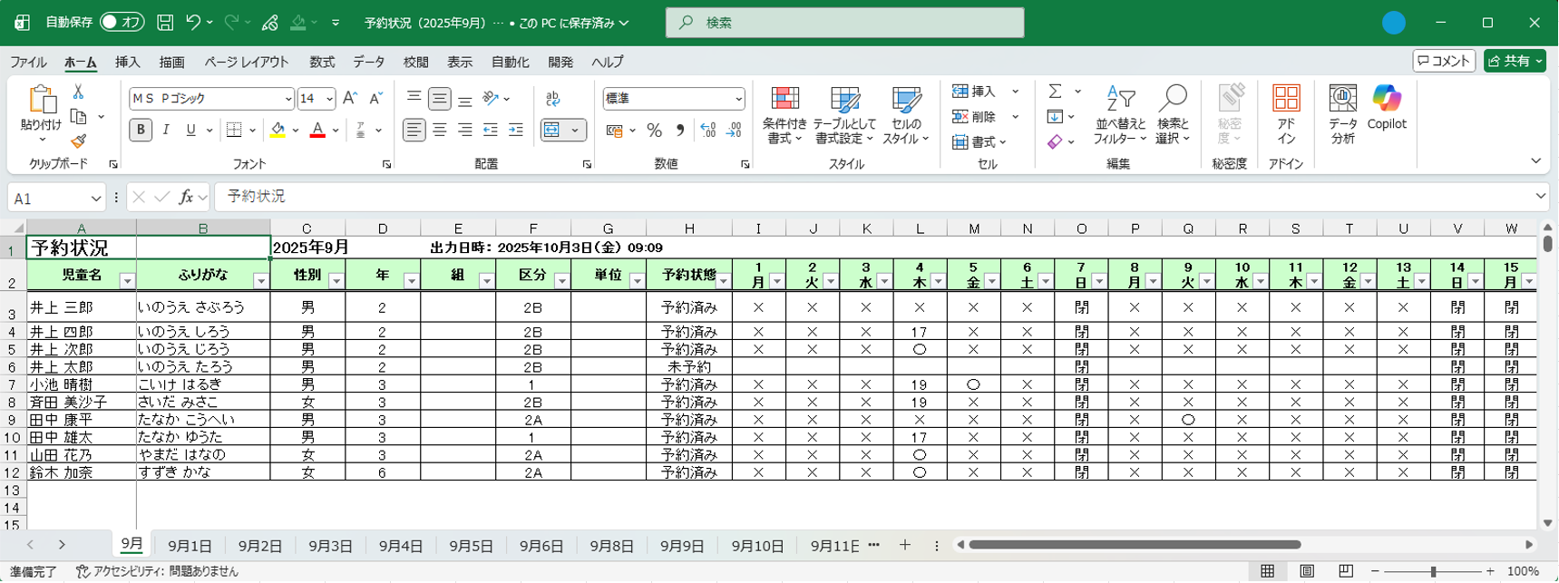Open Data Analysis (データ分析) tool

tap(1342, 115)
